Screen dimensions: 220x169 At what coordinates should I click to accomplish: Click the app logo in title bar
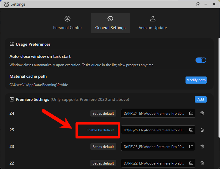7,4
